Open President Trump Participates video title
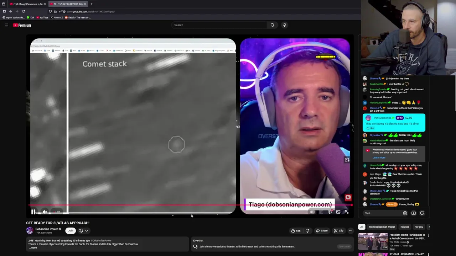The image size is (456, 256). [x=407, y=236]
